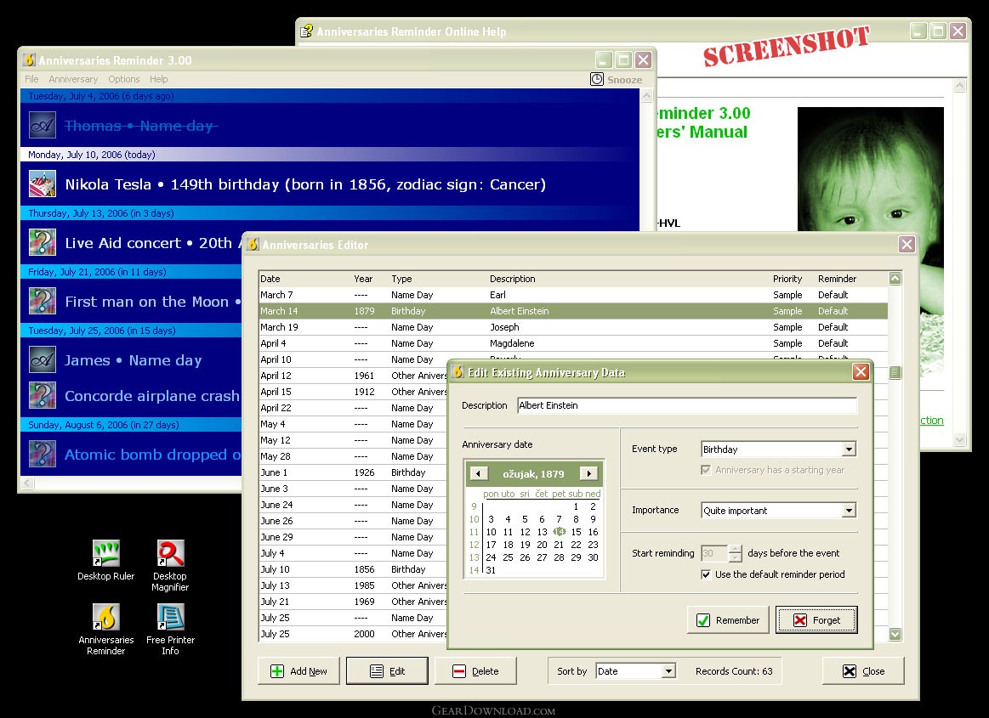
Task: Click the Add New button
Action: point(299,671)
